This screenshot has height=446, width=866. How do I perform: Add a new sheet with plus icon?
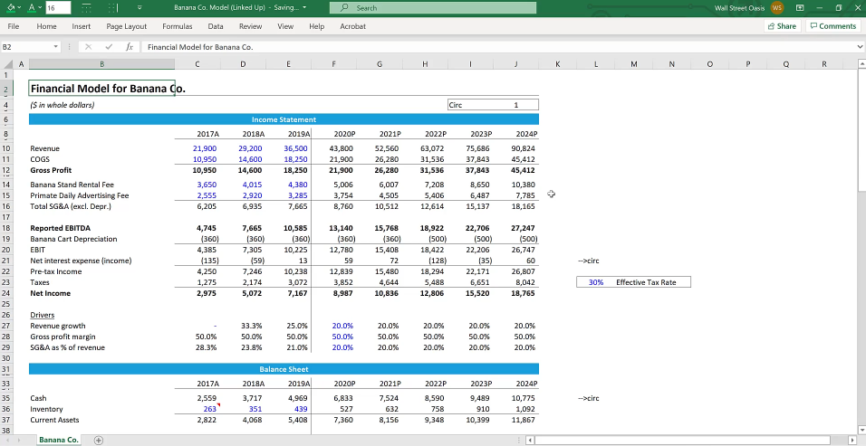(99, 440)
